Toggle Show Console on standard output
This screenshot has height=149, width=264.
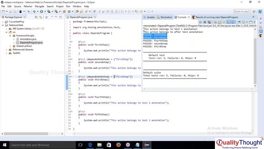pyautogui.click(x=229, y=22)
